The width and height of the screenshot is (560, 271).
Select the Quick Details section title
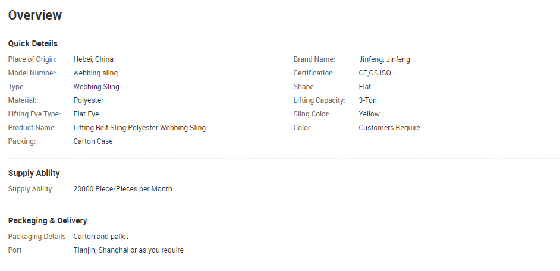pyautogui.click(x=33, y=43)
